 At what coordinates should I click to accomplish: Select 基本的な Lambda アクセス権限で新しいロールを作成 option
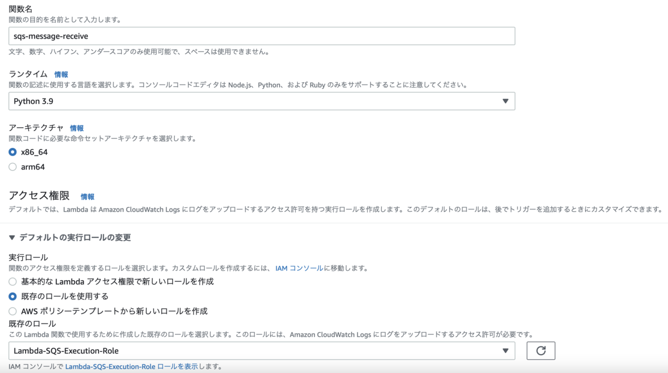[x=13, y=281]
